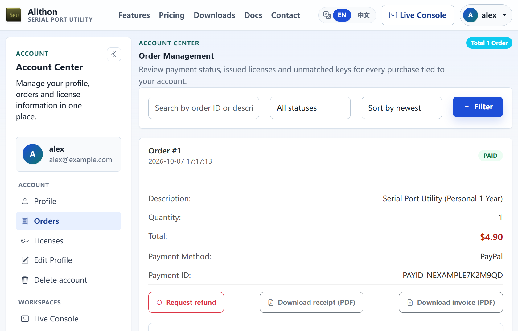The height and width of the screenshot is (331, 518).
Task: Click the Order Management heading
Action: (176, 56)
